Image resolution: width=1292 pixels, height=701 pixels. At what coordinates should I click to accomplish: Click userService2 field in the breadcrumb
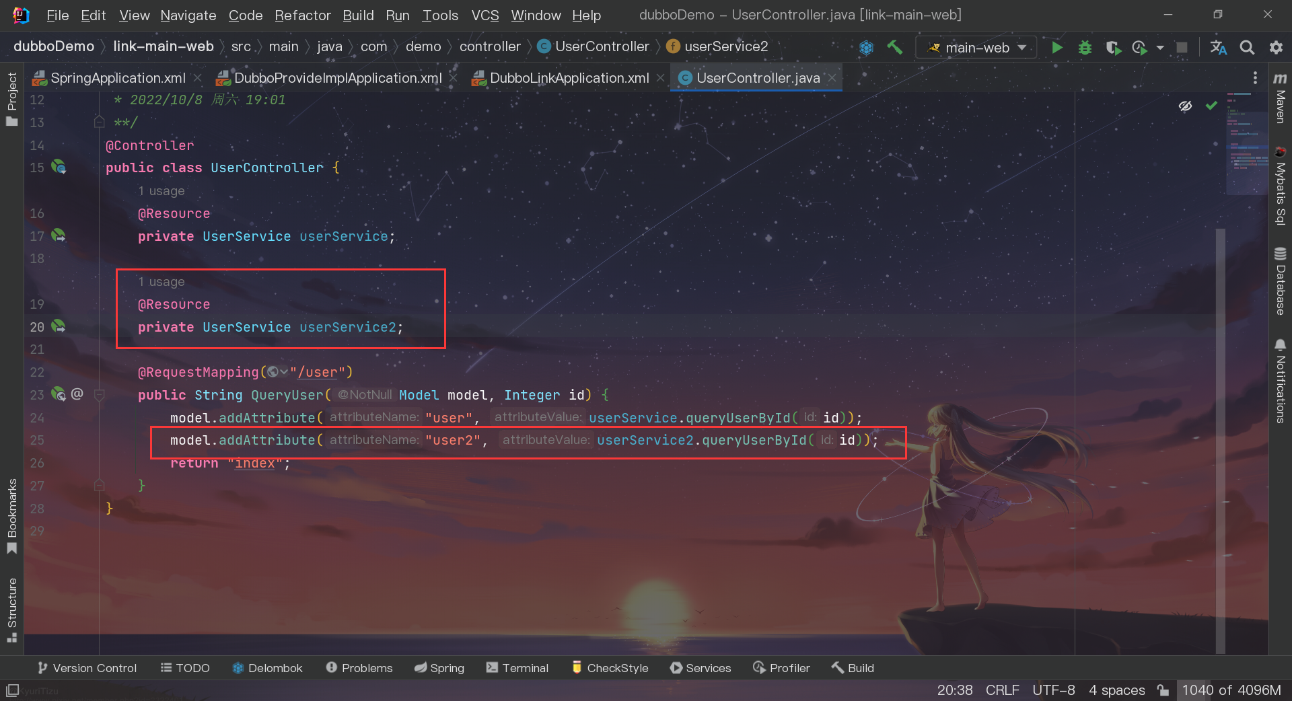(717, 46)
